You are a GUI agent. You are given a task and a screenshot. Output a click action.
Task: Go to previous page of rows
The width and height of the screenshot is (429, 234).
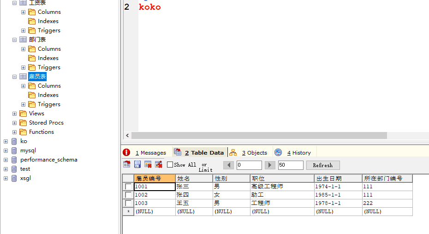229,165
